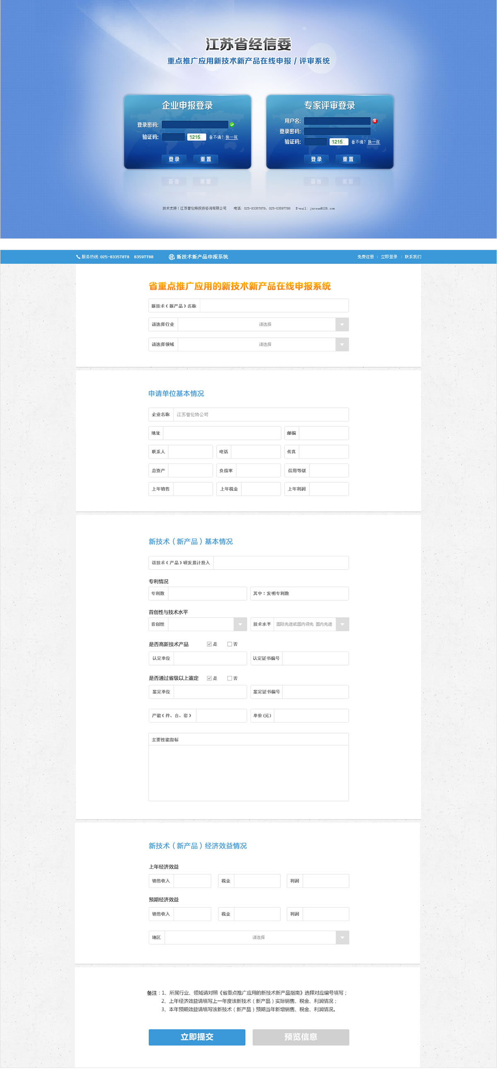The height and width of the screenshot is (1070, 497).
Task: Click the 上年利润 input field
Action: click(329, 489)
